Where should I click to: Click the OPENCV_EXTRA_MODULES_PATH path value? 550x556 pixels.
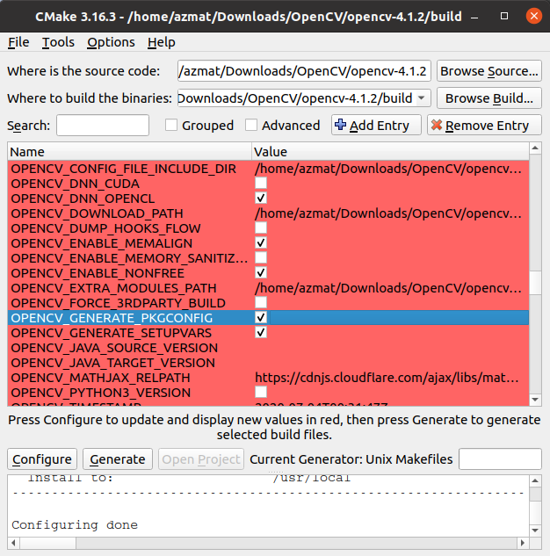pyautogui.click(x=388, y=287)
